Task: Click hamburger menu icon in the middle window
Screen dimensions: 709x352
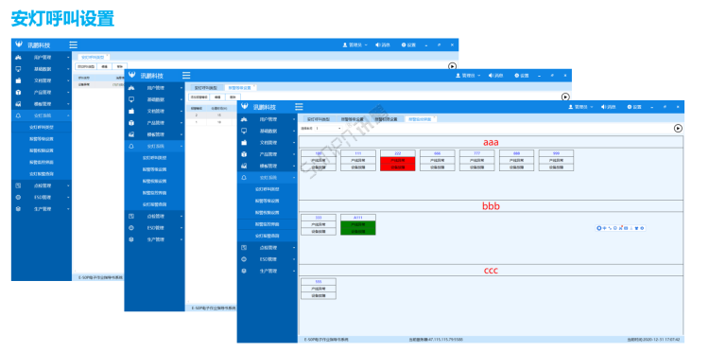Action: [186, 76]
